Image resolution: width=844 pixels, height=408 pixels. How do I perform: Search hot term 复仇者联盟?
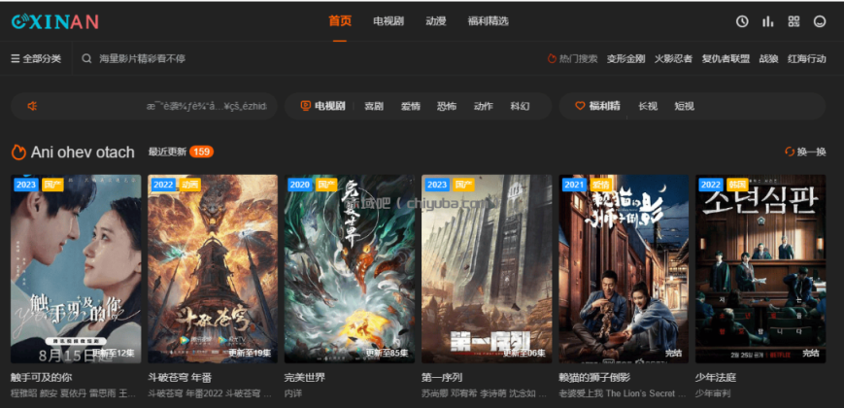tap(726, 58)
